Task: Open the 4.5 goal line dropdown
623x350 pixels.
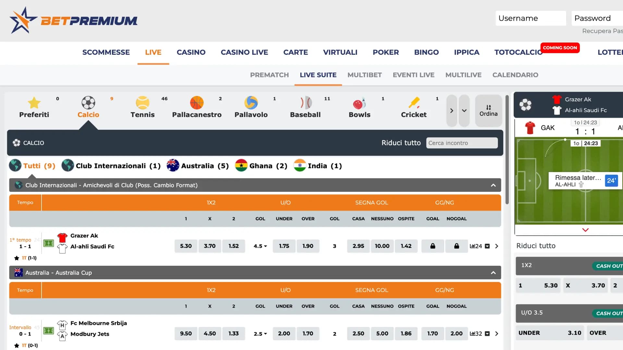Action: click(x=260, y=246)
